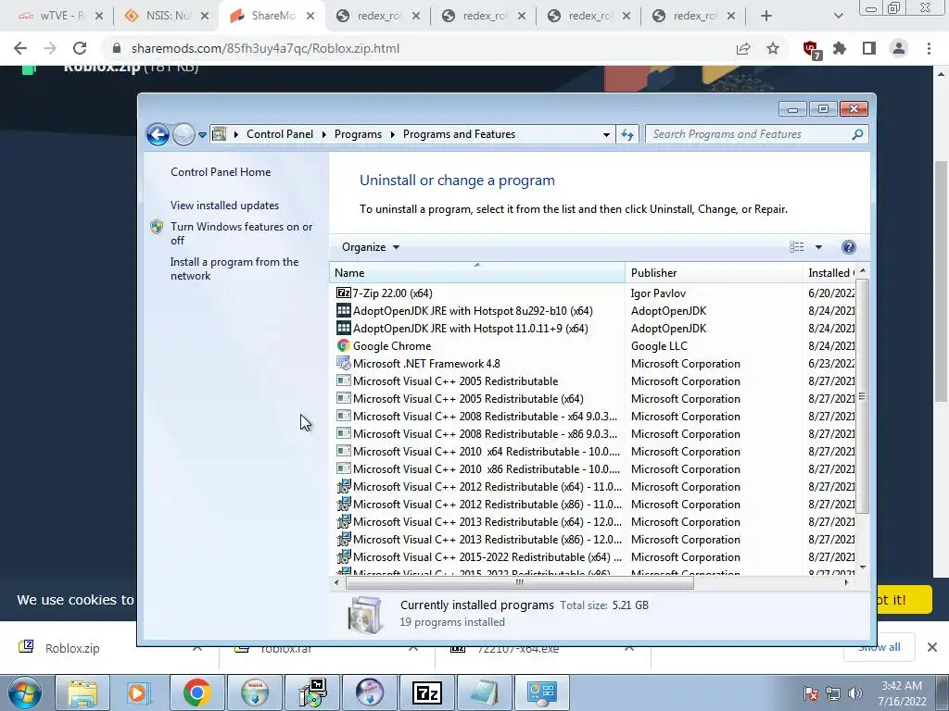
Task: Select Visual C++ 2013 Redistributable (x86) icon
Action: (343, 539)
